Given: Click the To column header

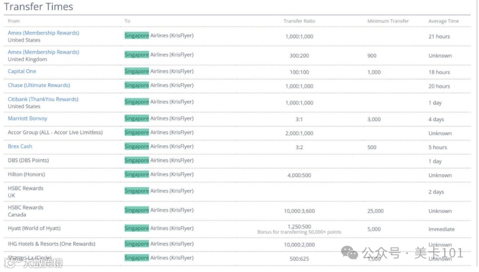Looking at the screenshot, I should (127, 21).
